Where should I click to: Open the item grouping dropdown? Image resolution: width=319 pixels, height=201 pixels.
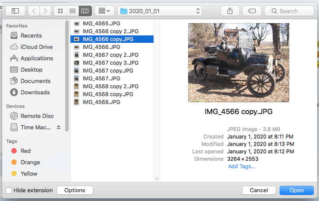(105, 11)
